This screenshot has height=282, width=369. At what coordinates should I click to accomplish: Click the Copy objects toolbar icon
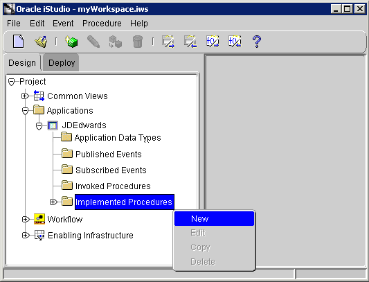[x=116, y=42]
